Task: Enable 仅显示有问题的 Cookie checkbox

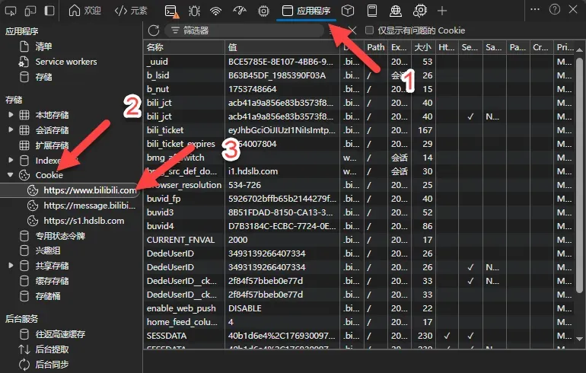Action: tap(369, 30)
